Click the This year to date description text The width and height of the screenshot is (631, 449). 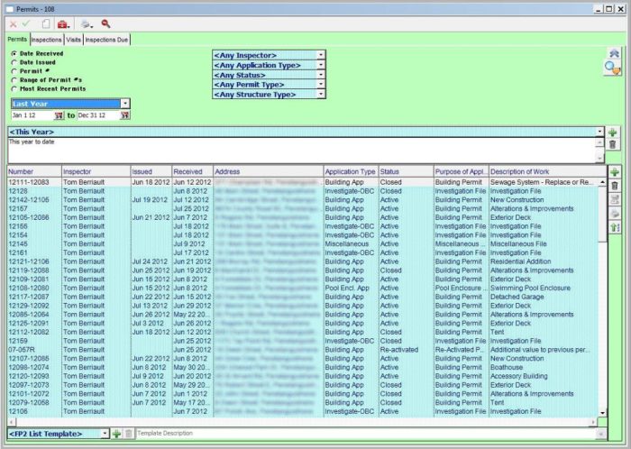coord(32,142)
